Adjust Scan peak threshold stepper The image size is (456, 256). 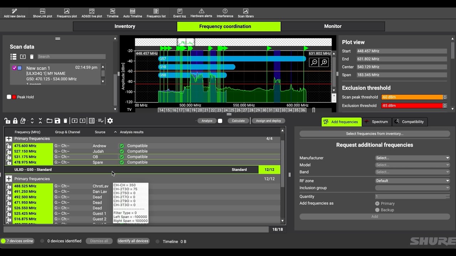click(x=445, y=97)
